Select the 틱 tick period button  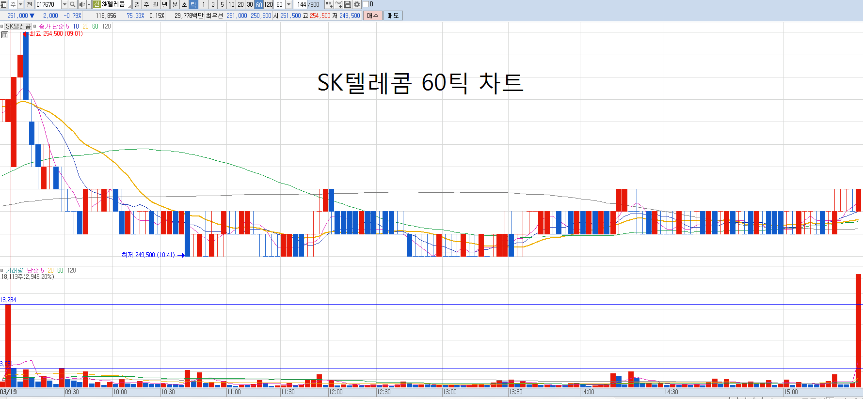tap(193, 4)
